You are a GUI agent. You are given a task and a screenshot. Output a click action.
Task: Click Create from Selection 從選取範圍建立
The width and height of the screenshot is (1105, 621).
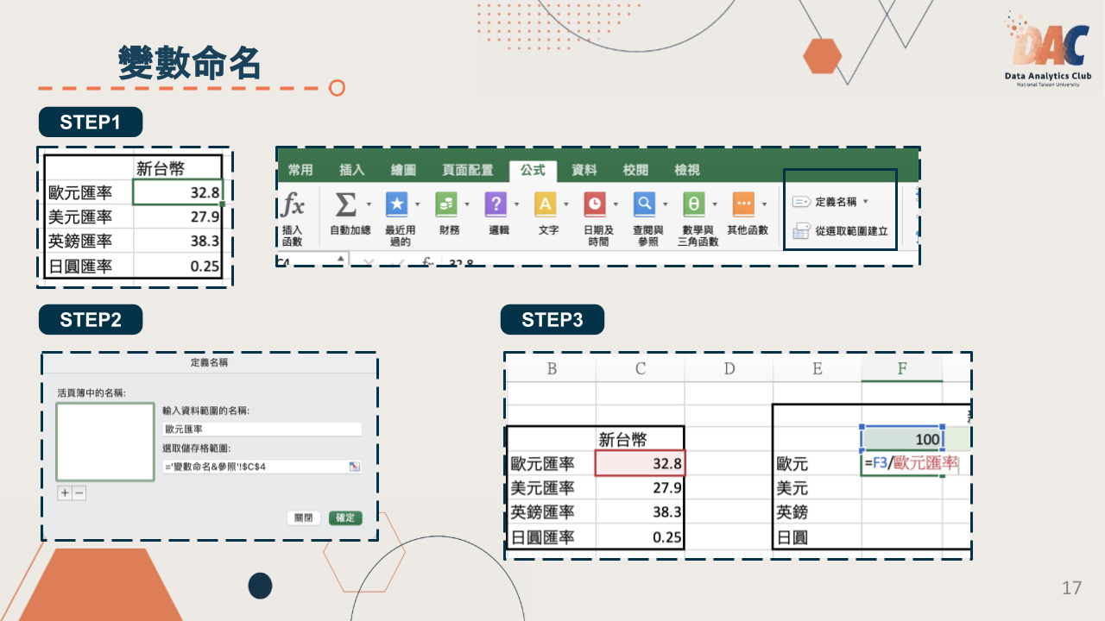pyautogui.click(x=842, y=231)
